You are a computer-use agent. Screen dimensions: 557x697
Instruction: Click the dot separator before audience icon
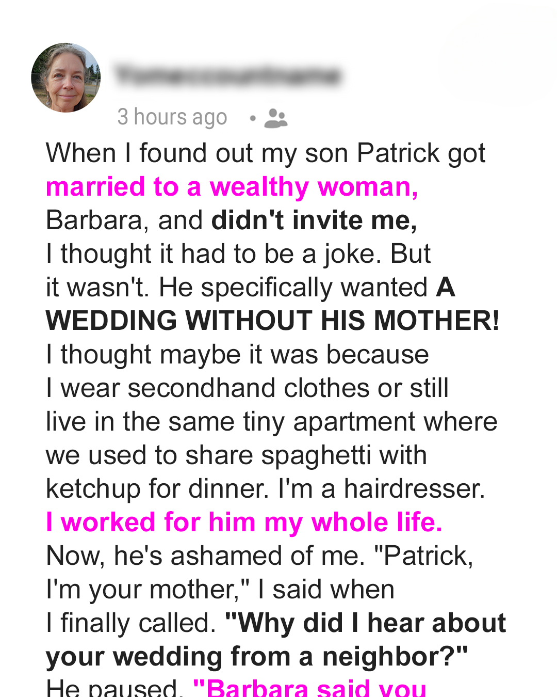pos(252,118)
